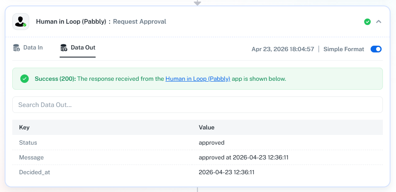Click the execution timestamp Apr 23, 2026

point(283,49)
